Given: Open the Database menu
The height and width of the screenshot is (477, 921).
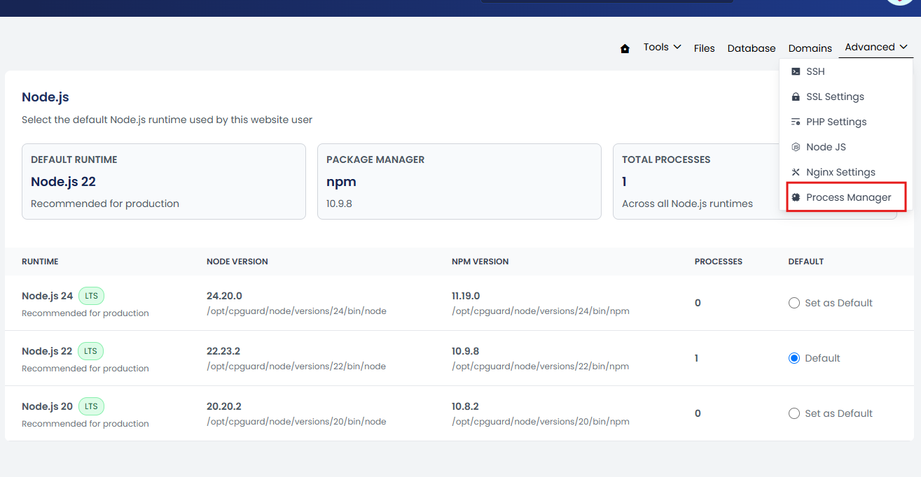Looking at the screenshot, I should pos(752,48).
